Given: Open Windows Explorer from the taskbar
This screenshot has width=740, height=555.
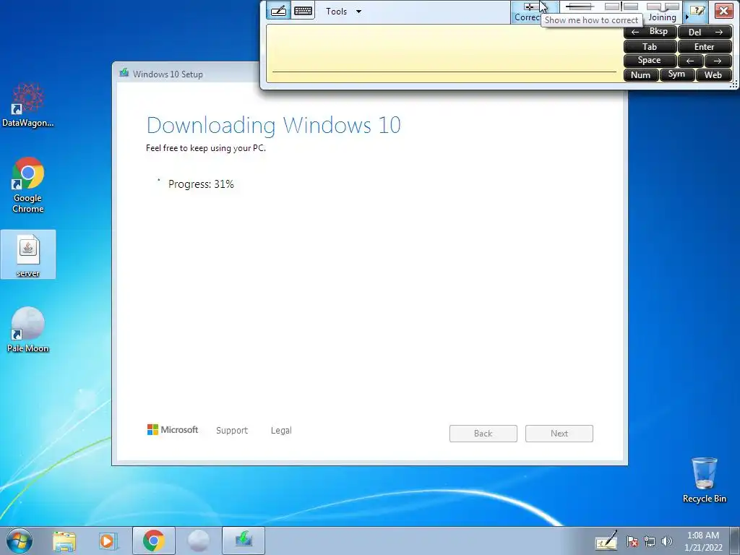Looking at the screenshot, I should click(x=64, y=541).
